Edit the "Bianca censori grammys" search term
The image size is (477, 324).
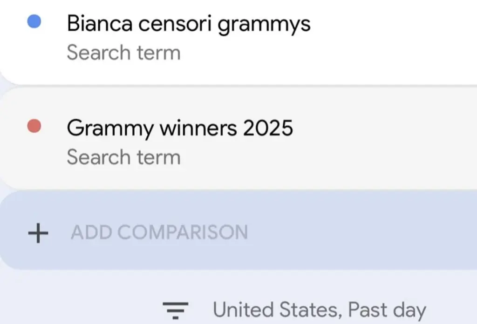point(188,23)
